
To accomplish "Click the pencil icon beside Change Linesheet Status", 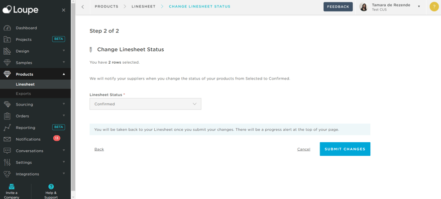I will tap(91, 50).
